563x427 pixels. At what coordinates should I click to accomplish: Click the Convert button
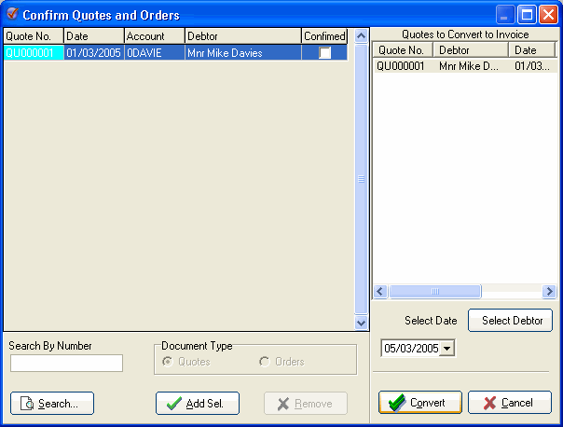tap(420, 402)
